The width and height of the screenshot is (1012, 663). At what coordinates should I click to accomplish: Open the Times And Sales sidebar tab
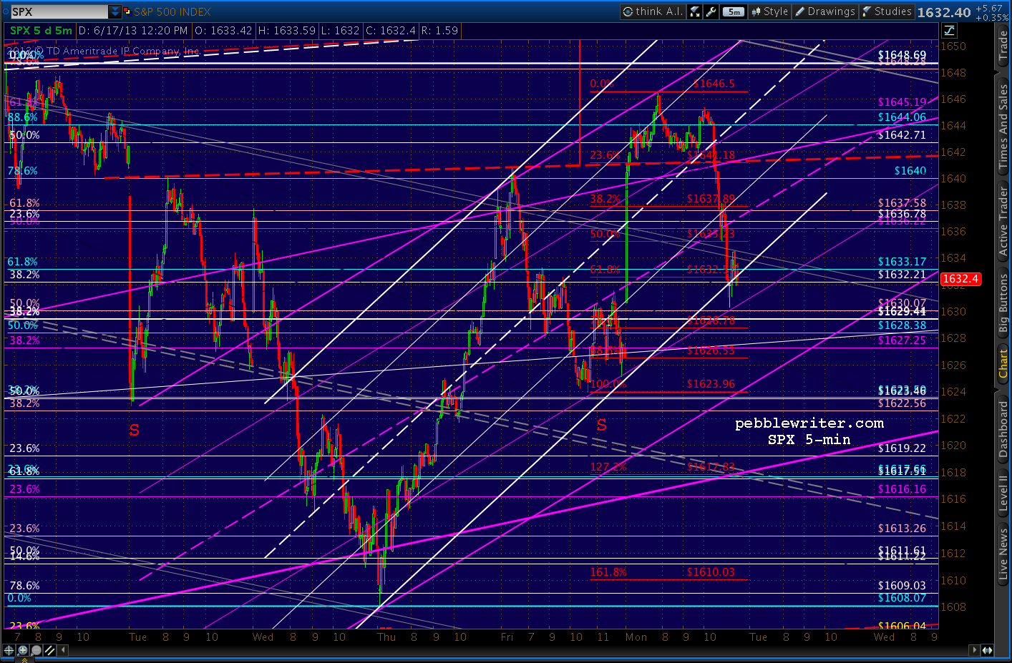click(x=1003, y=126)
